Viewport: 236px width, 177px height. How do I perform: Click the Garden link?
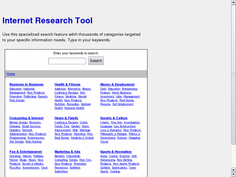click(x=75, y=126)
